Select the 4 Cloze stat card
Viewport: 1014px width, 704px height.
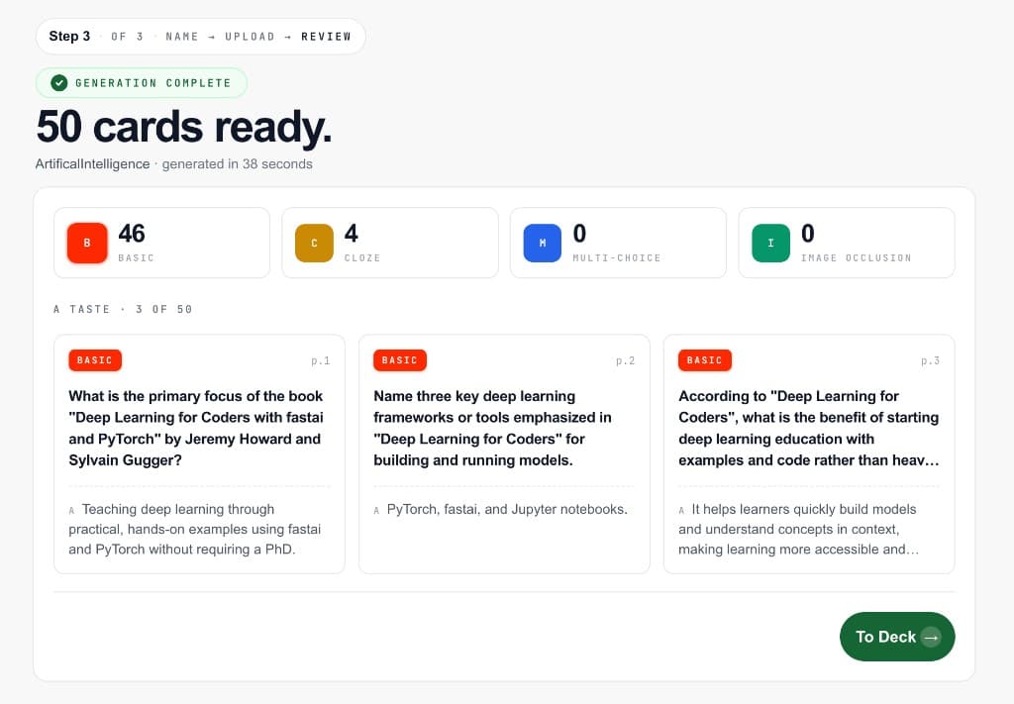[x=390, y=243]
